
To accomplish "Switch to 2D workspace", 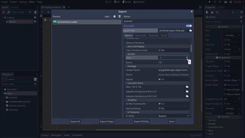I will (x=109, y=2).
